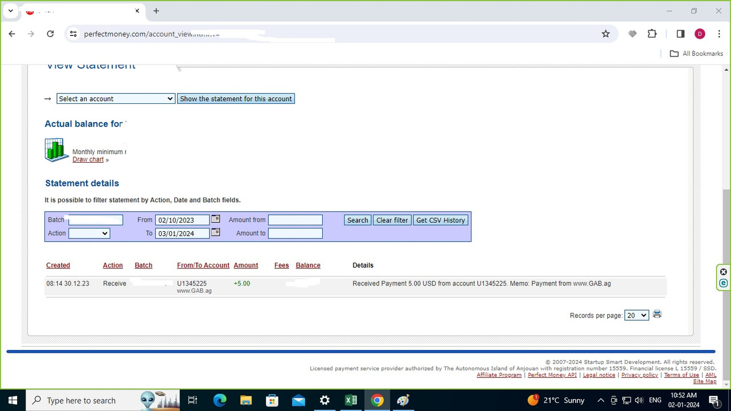Click the Amount to field
This screenshot has height=411, width=731.
295,233
